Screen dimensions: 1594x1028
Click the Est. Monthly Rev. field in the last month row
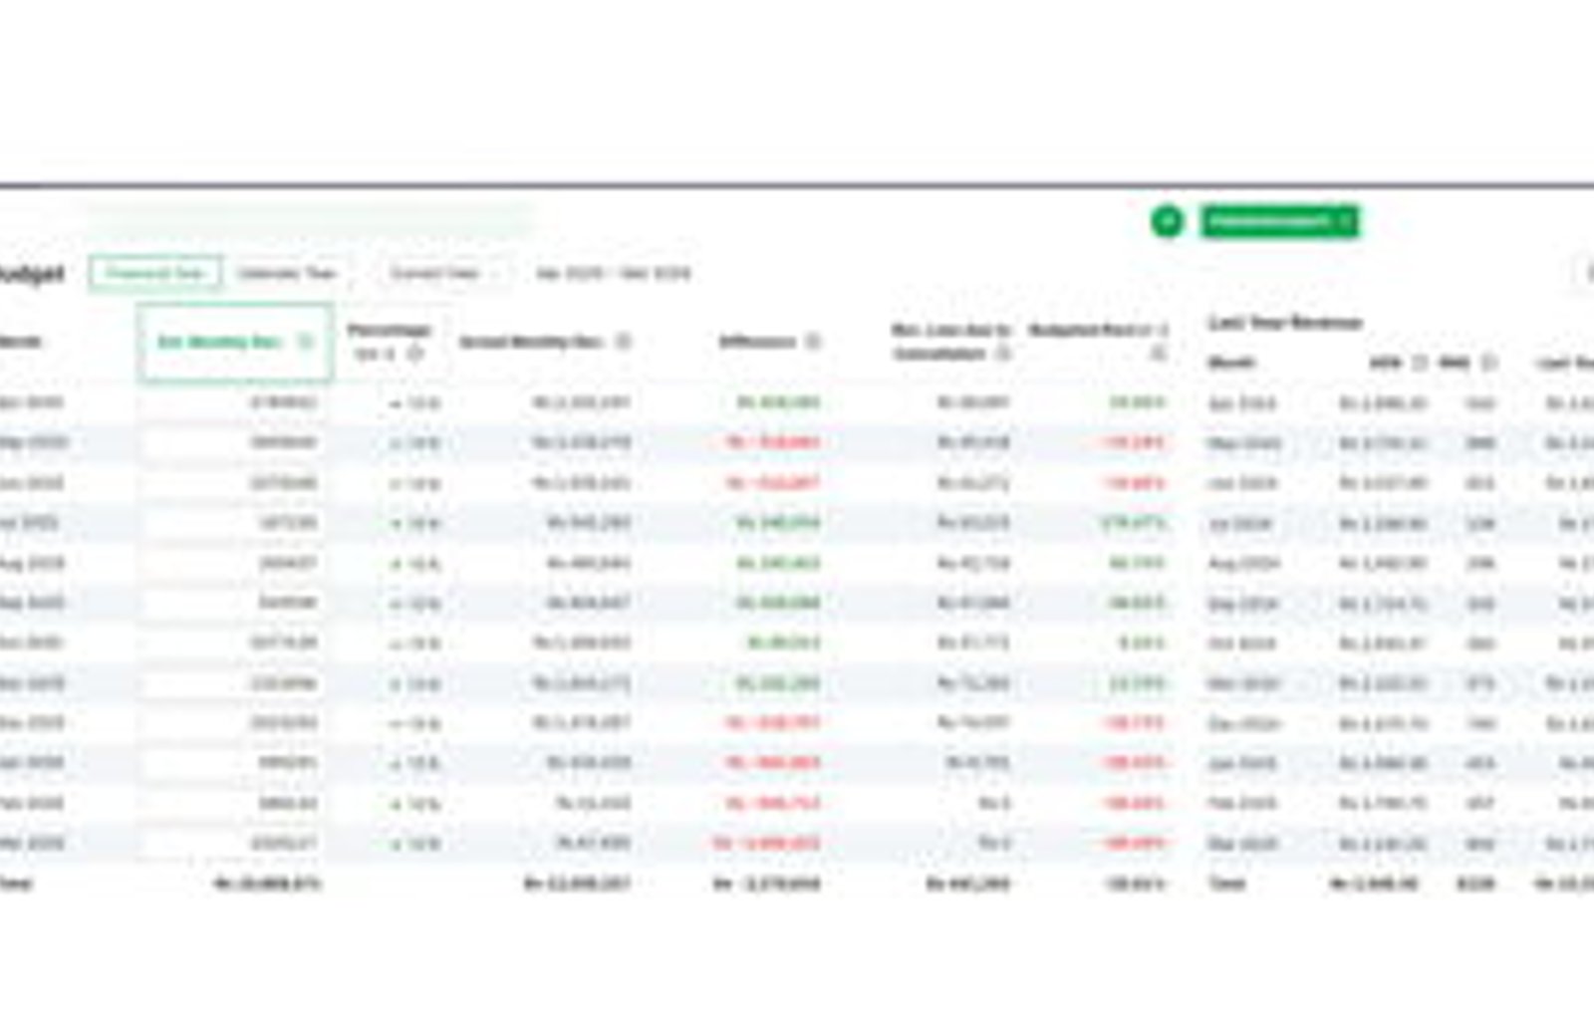click(x=234, y=844)
